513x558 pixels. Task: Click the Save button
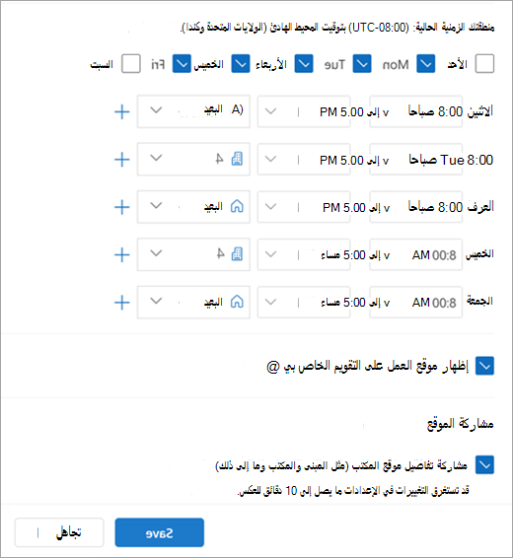[160, 532]
